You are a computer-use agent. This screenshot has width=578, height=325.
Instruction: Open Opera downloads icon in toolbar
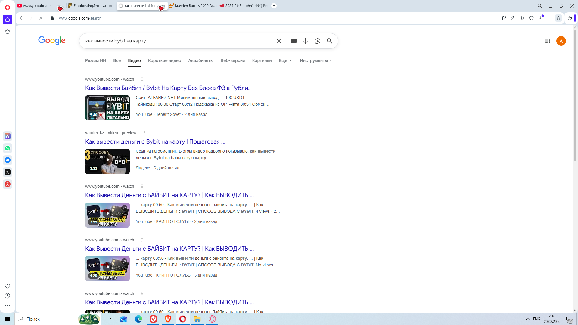(x=540, y=18)
